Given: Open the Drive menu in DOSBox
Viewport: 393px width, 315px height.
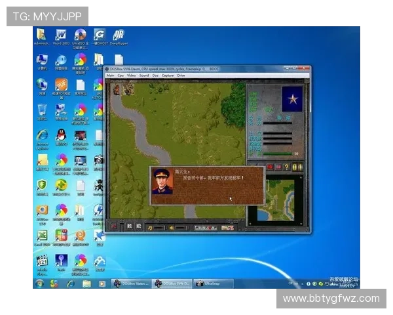Looking at the screenshot, I should click(181, 75).
